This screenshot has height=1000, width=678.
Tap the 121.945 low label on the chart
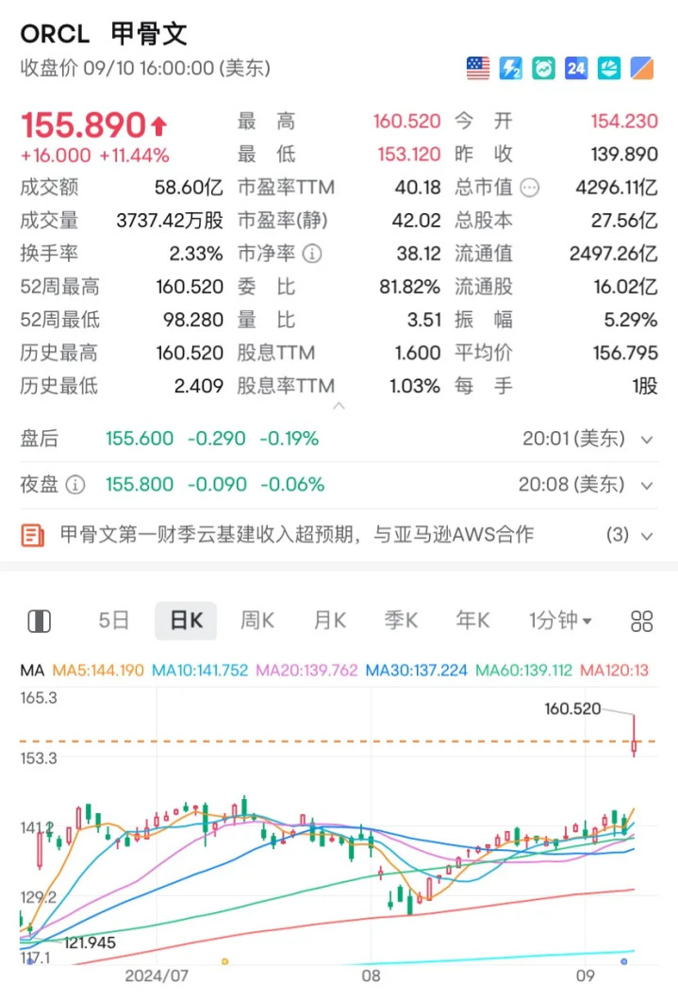pos(90,943)
